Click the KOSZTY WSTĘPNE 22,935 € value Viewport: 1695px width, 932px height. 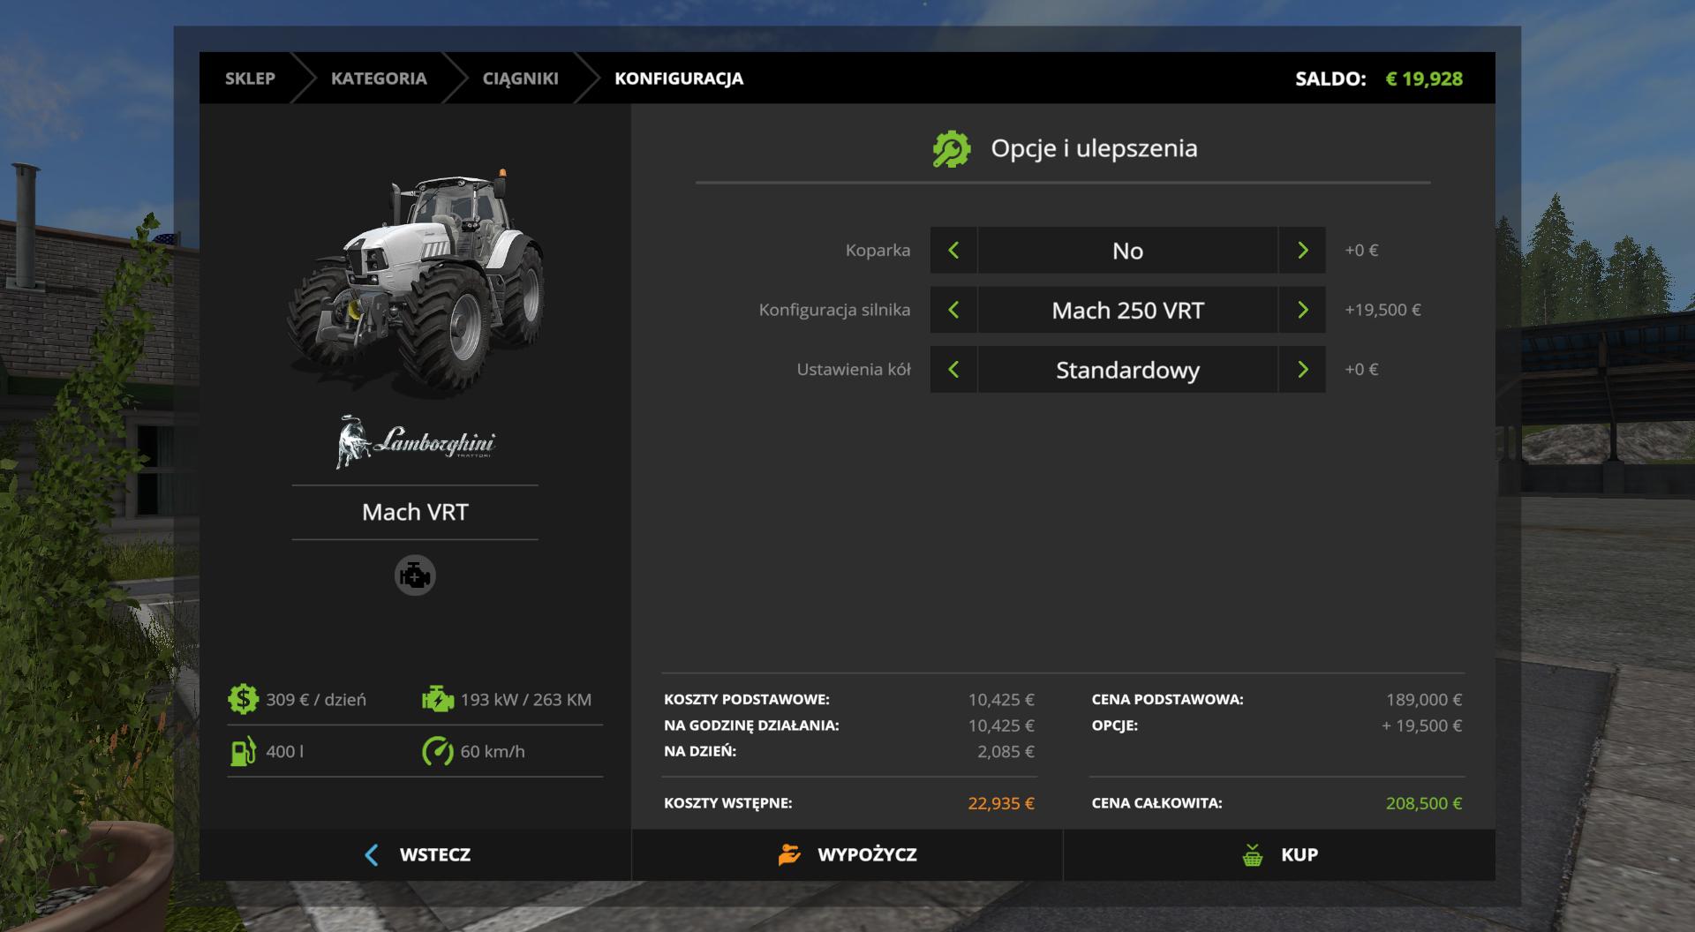1001,803
